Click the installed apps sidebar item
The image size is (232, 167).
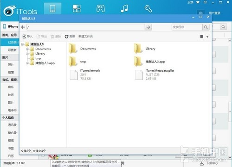[10, 43]
